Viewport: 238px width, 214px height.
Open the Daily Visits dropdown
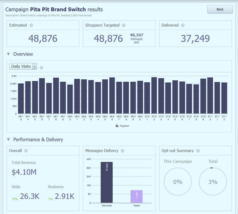coord(23,67)
